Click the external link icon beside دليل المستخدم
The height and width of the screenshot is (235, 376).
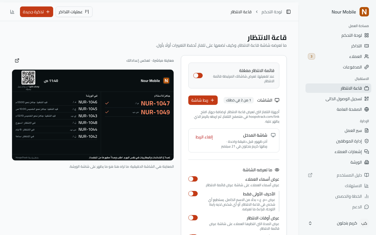310,175
